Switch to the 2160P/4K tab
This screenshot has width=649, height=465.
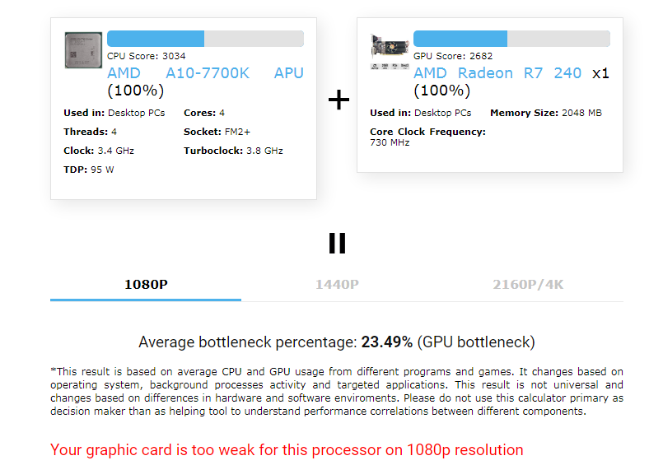(x=528, y=285)
